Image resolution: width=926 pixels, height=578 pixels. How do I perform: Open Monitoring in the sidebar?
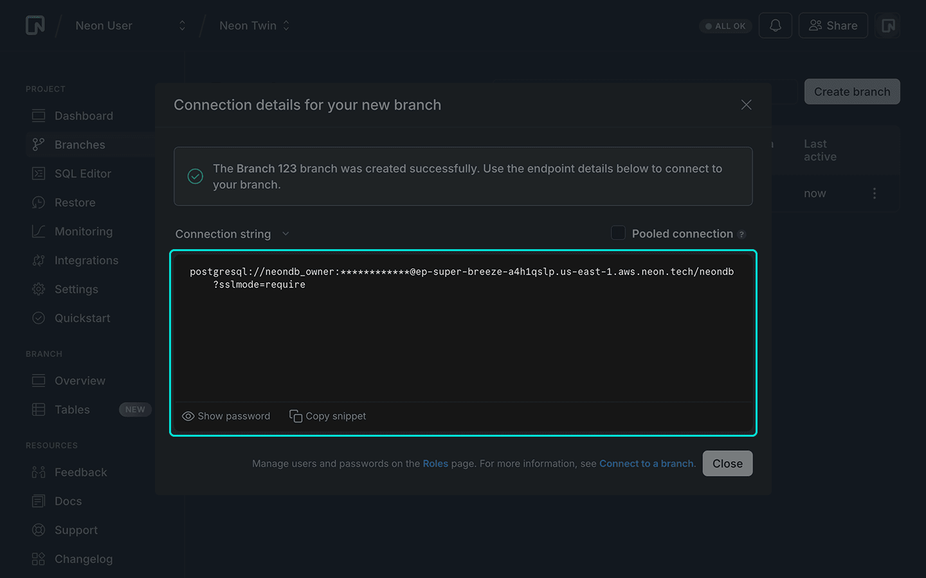click(x=84, y=231)
